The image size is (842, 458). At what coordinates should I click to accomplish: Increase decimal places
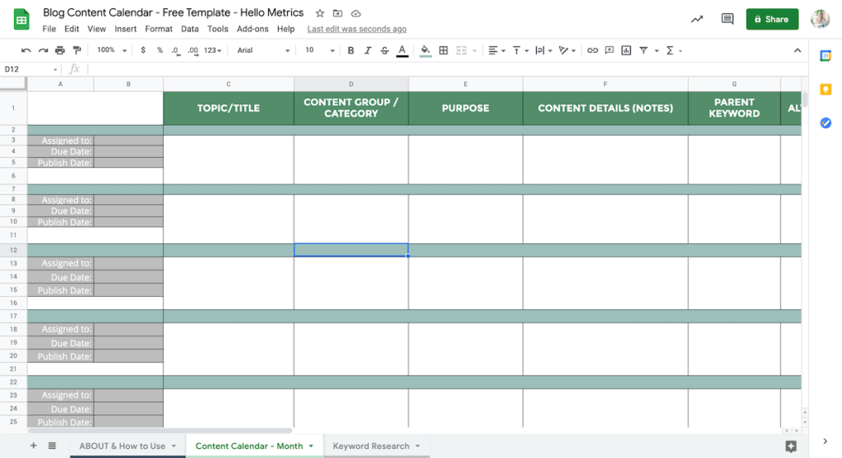pos(192,50)
